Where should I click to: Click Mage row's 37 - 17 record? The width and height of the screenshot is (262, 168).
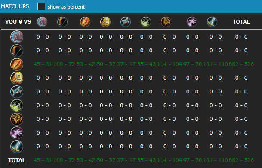pyautogui.click(x=126, y=64)
